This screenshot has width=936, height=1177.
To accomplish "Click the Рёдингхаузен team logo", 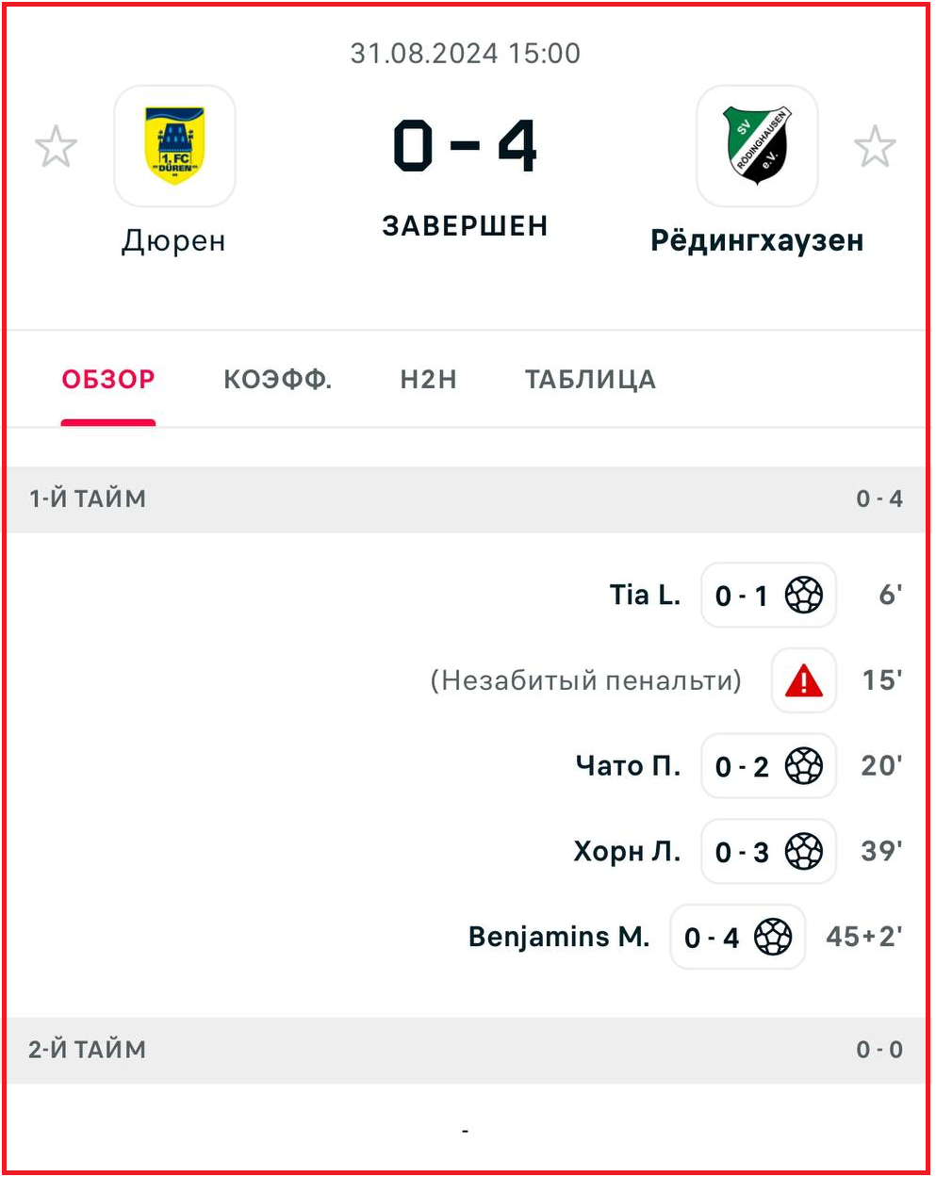I will coord(757,146).
